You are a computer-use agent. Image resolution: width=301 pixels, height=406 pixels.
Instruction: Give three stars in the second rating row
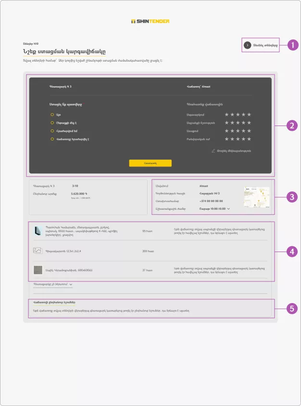point(238,123)
